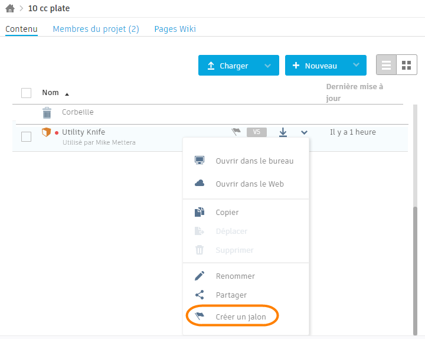Viewport: 425px width, 339px height.
Task: Click the red status dot by Utility Knife
Action: [57, 133]
